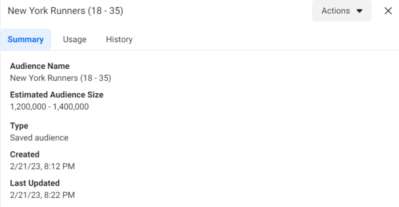
Task: Select the Saved audience type value
Action: 39,138
